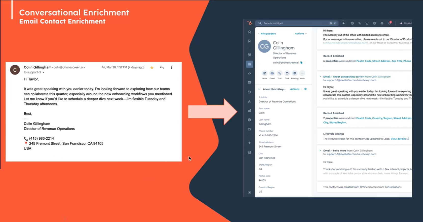The image size is (423, 222).
Task: Click the reply arrow in the email
Action: pos(162,67)
